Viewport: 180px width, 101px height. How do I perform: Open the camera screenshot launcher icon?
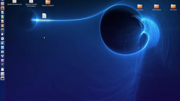3,52
